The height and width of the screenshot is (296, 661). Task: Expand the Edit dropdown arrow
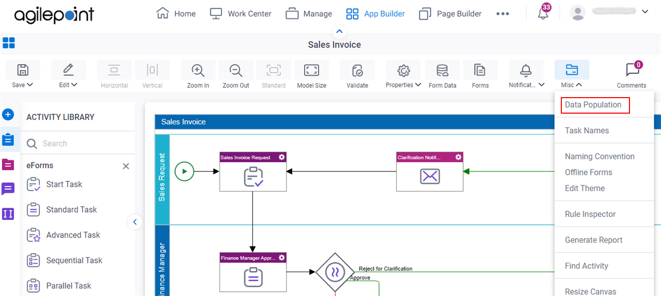74,85
